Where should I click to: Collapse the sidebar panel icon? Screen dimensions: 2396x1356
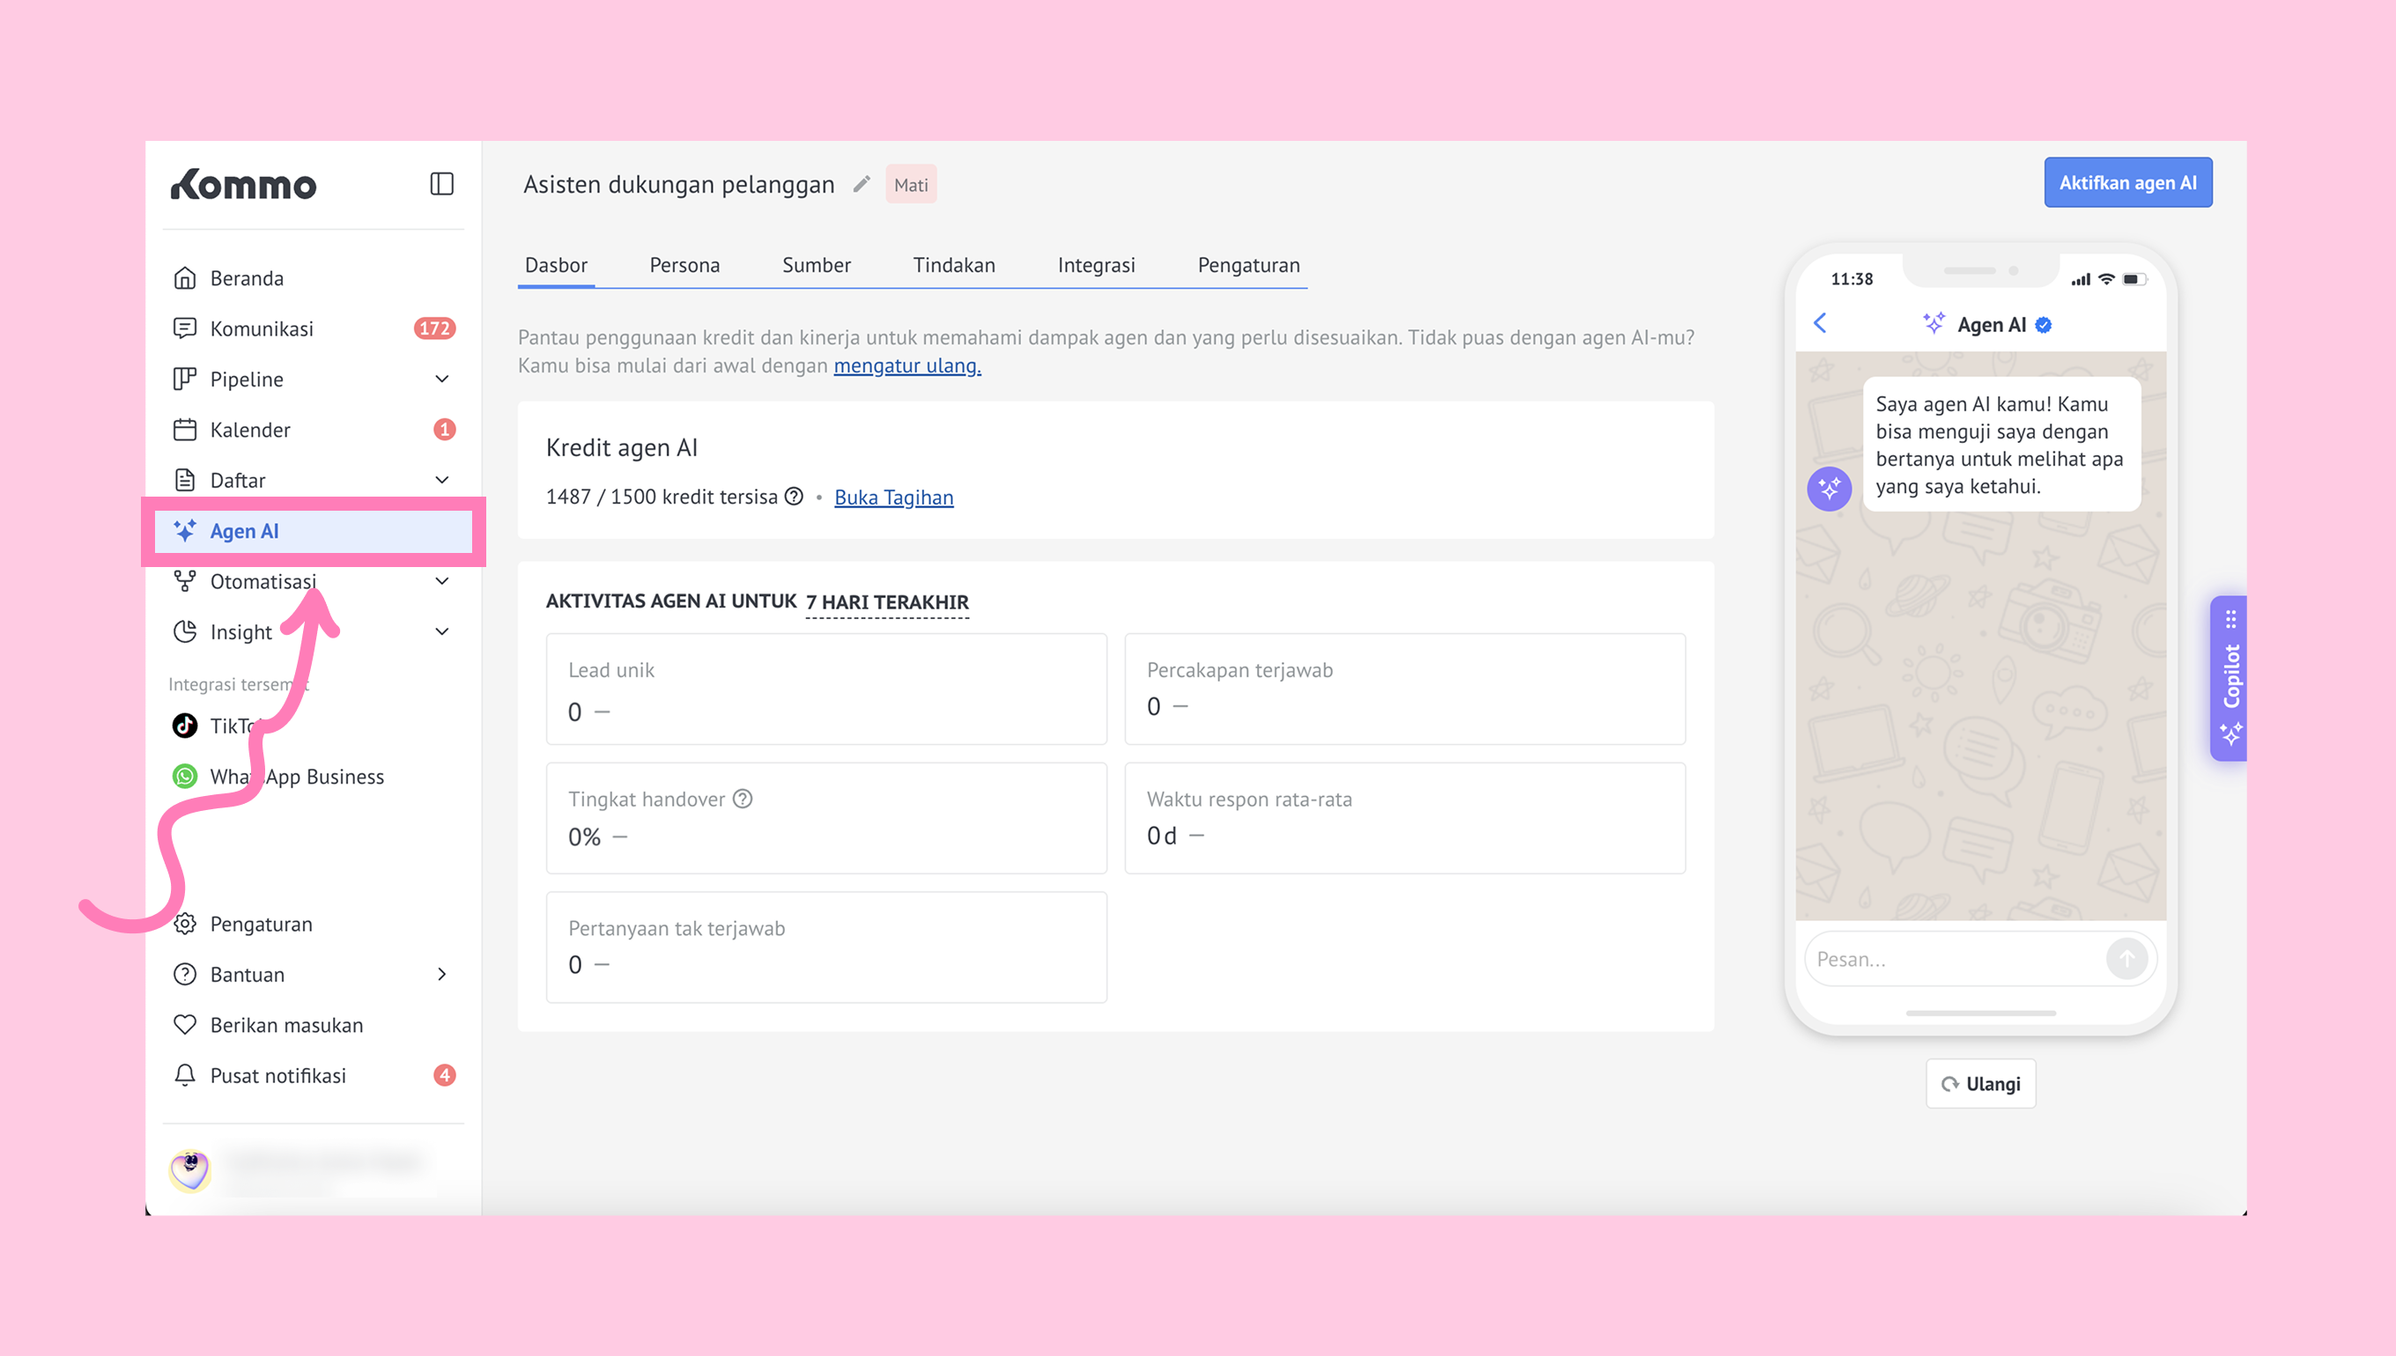pos(441,183)
